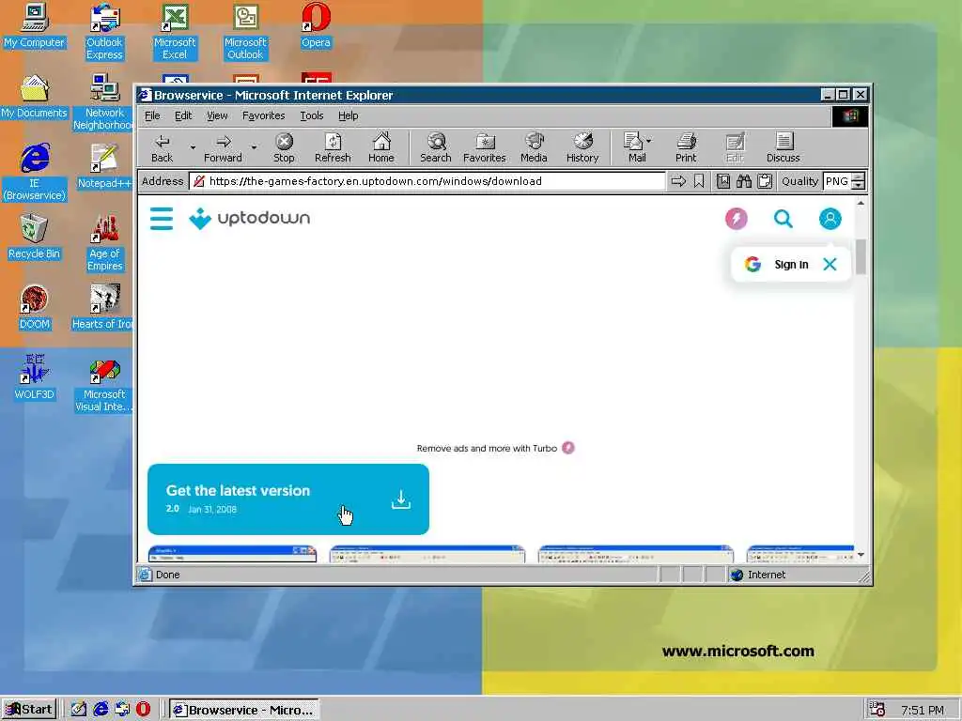Click the page icon left of binoculars
Screen dimensions: 962x721
[x=723, y=181]
